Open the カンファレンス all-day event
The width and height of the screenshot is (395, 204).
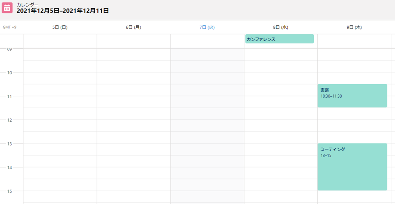tap(279, 39)
